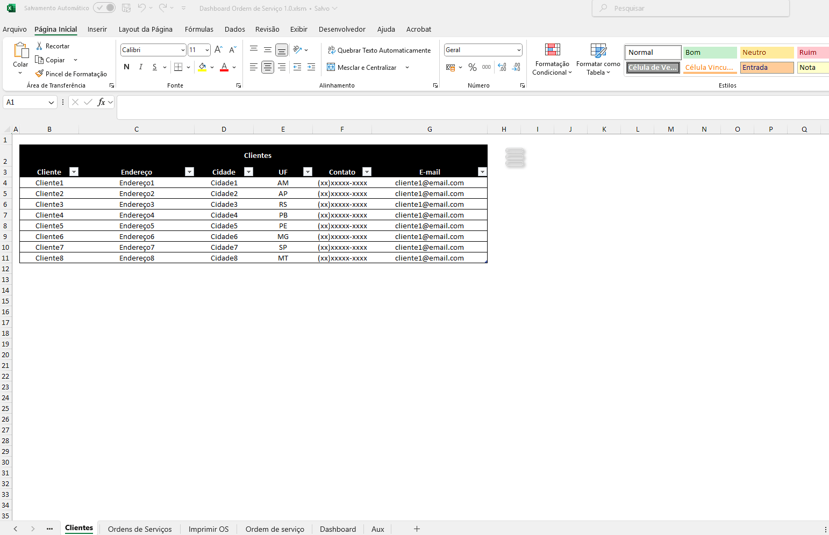The width and height of the screenshot is (829, 535).
Task: Switch to Inserir ribbon tab
Action: pos(97,29)
